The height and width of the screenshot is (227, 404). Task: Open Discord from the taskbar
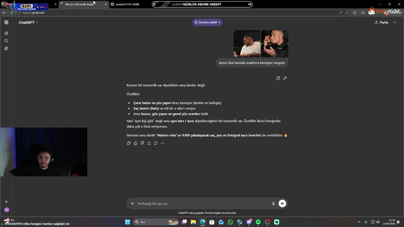click(x=249, y=222)
